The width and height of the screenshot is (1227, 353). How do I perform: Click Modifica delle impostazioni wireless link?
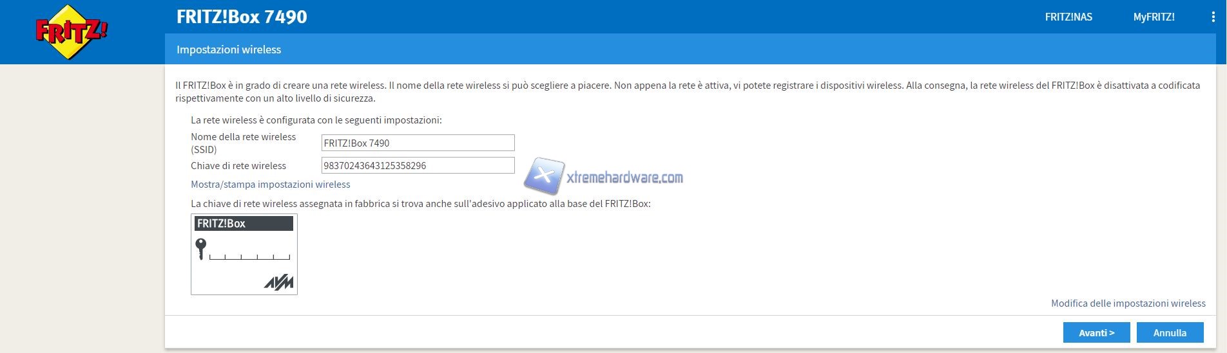coord(1128,303)
